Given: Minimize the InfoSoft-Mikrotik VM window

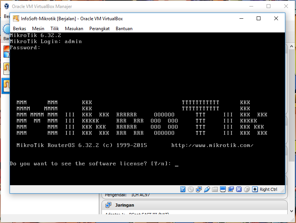Looking at the screenshot, I should [x=241, y=18].
